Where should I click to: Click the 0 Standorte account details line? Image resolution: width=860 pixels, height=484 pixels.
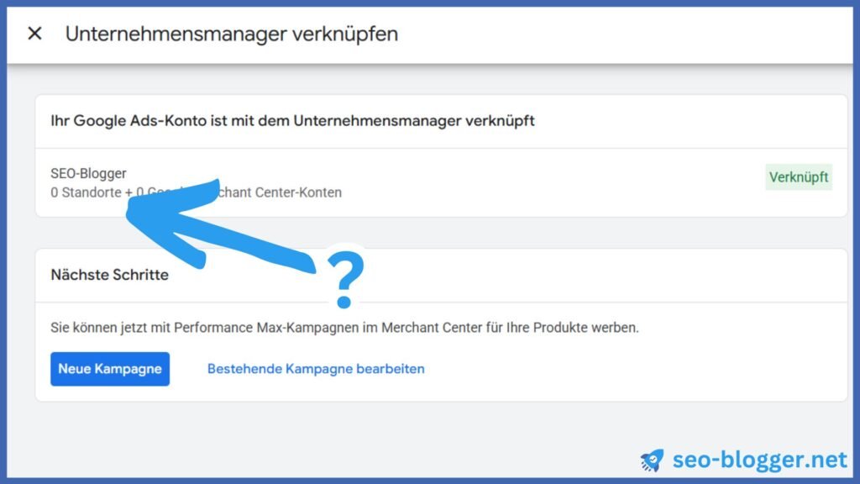pos(196,192)
